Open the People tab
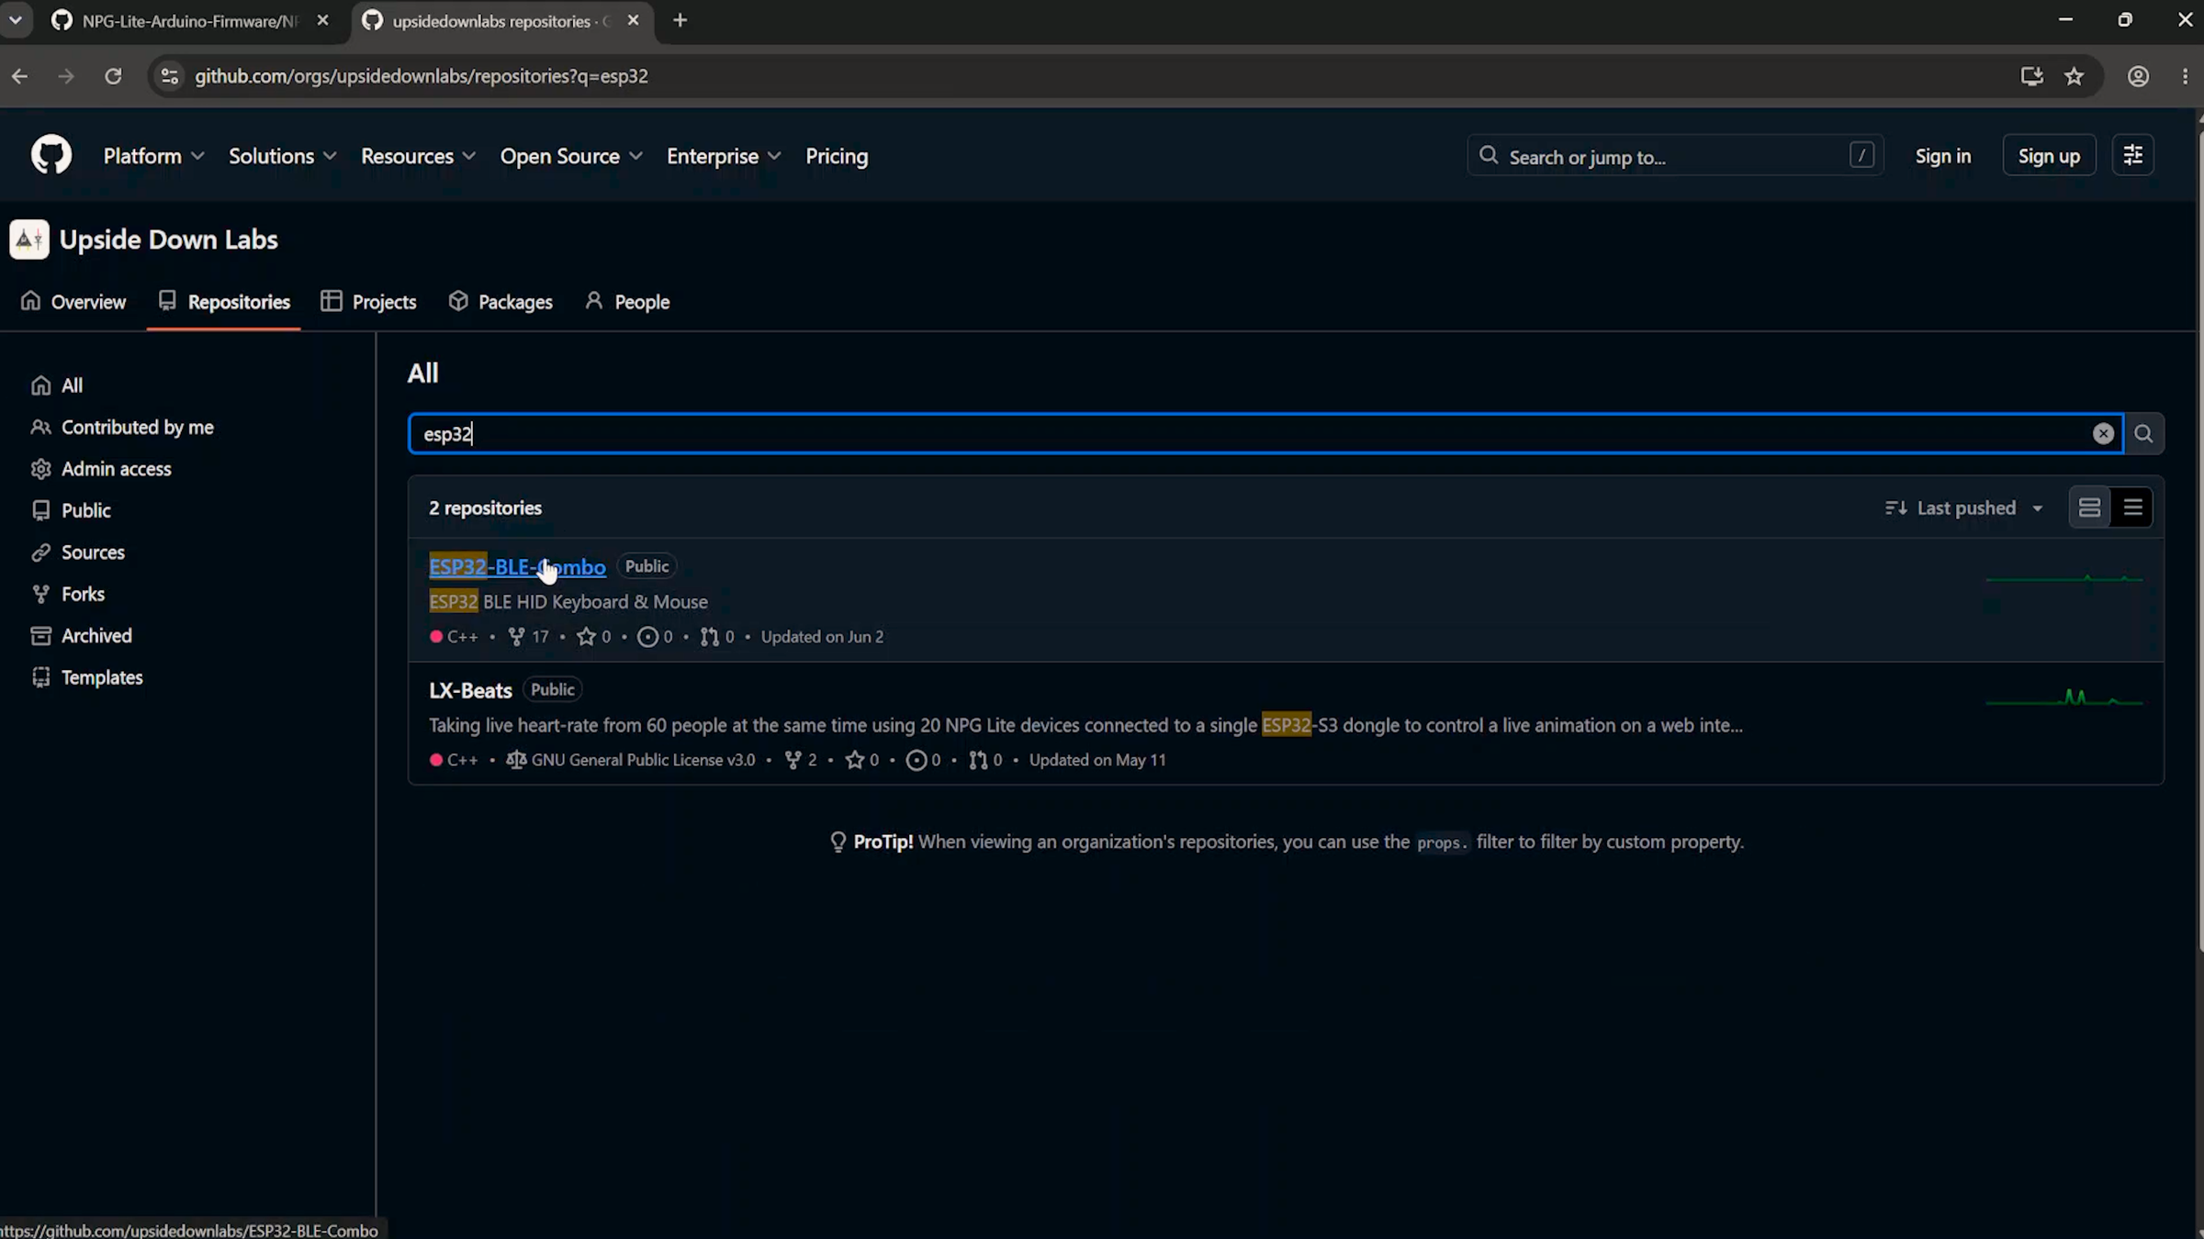 click(x=627, y=302)
